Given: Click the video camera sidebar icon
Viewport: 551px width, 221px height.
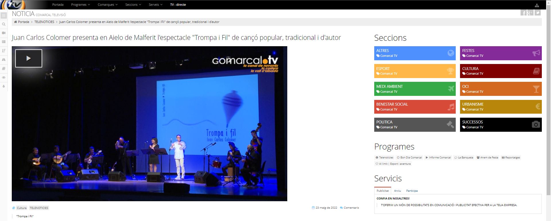Looking at the screenshot, I should (x=4, y=33).
